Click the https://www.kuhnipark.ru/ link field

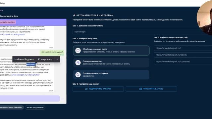click(x=183, y=48)
